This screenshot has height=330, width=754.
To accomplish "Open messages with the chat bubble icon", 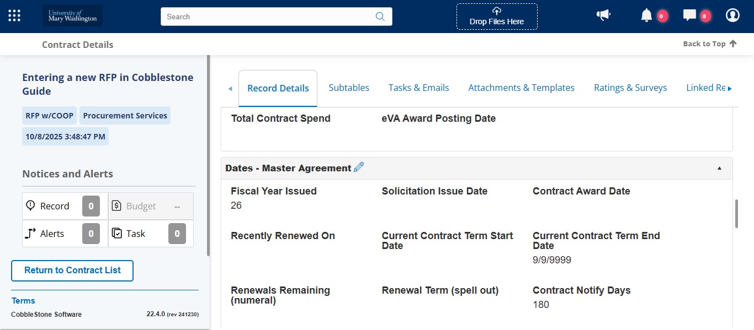I will (689, 15).
